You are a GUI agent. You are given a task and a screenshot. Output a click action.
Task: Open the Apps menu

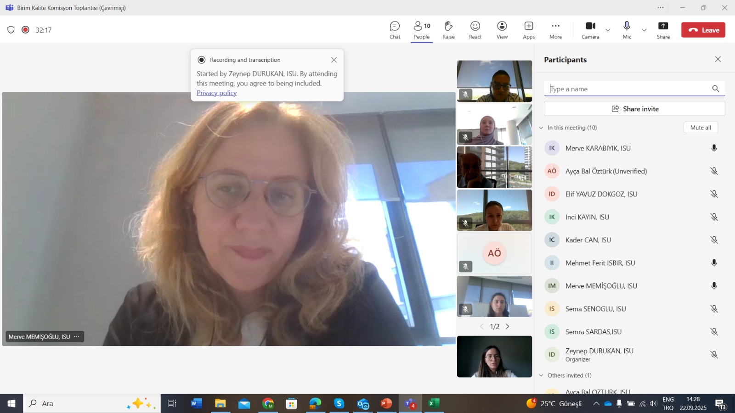pyautogui.click(x=529, y=30)
